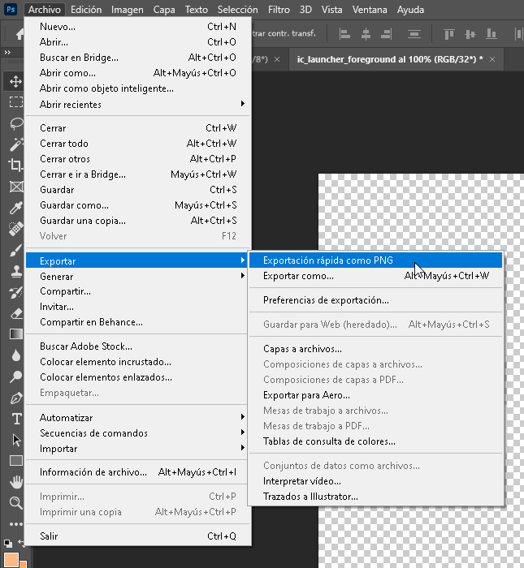Select the Path Selection tool

coord(15,440)
